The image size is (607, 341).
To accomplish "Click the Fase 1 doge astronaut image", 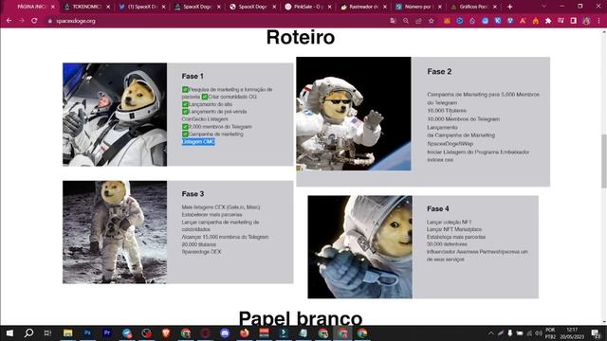I will (115, 115).
